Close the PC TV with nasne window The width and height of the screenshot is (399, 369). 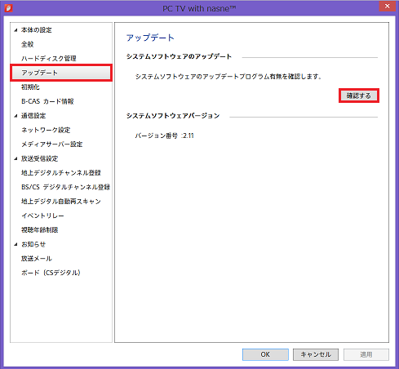(388, 6)
